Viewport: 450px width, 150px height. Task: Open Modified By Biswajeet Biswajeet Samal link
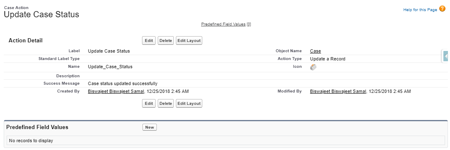coord(339,91)
